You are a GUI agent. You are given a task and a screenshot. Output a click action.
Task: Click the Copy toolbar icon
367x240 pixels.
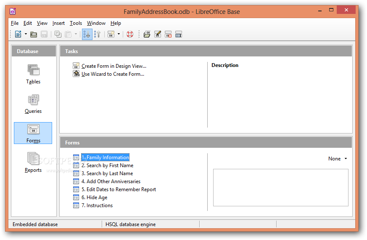coord(58,35)
